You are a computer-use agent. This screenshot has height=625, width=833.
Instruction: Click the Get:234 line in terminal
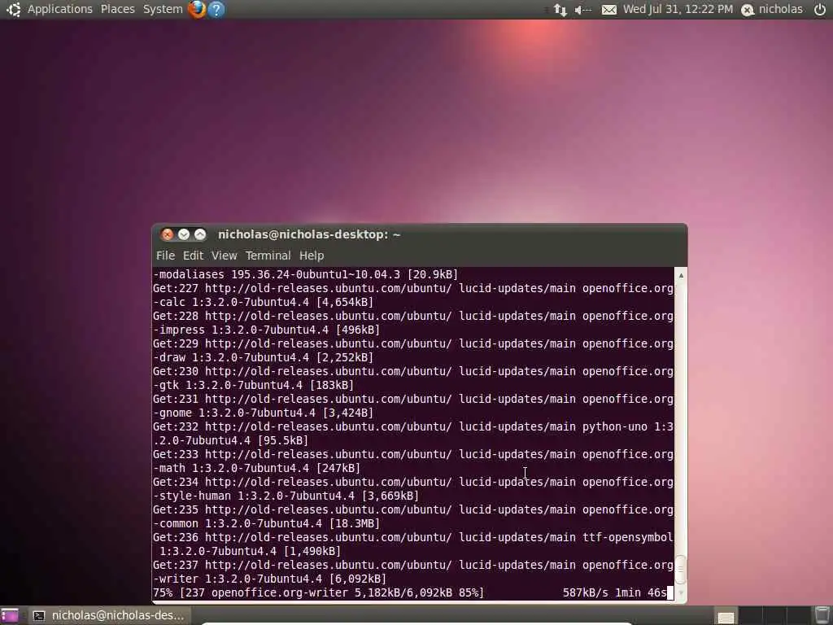(x=413, y=482)
